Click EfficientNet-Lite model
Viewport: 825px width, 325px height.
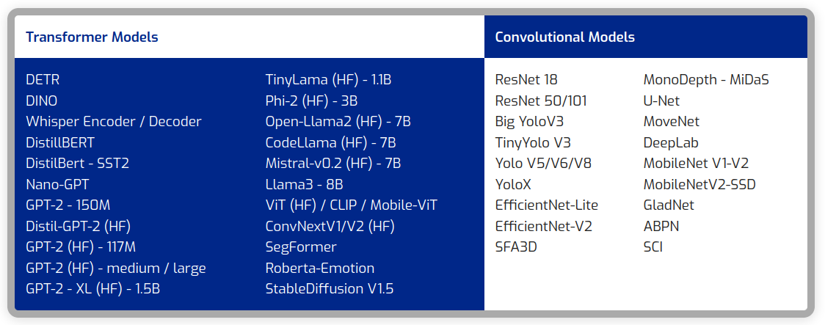click(x=547, y=205)
